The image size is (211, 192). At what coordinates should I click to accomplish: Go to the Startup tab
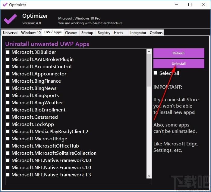87,33
